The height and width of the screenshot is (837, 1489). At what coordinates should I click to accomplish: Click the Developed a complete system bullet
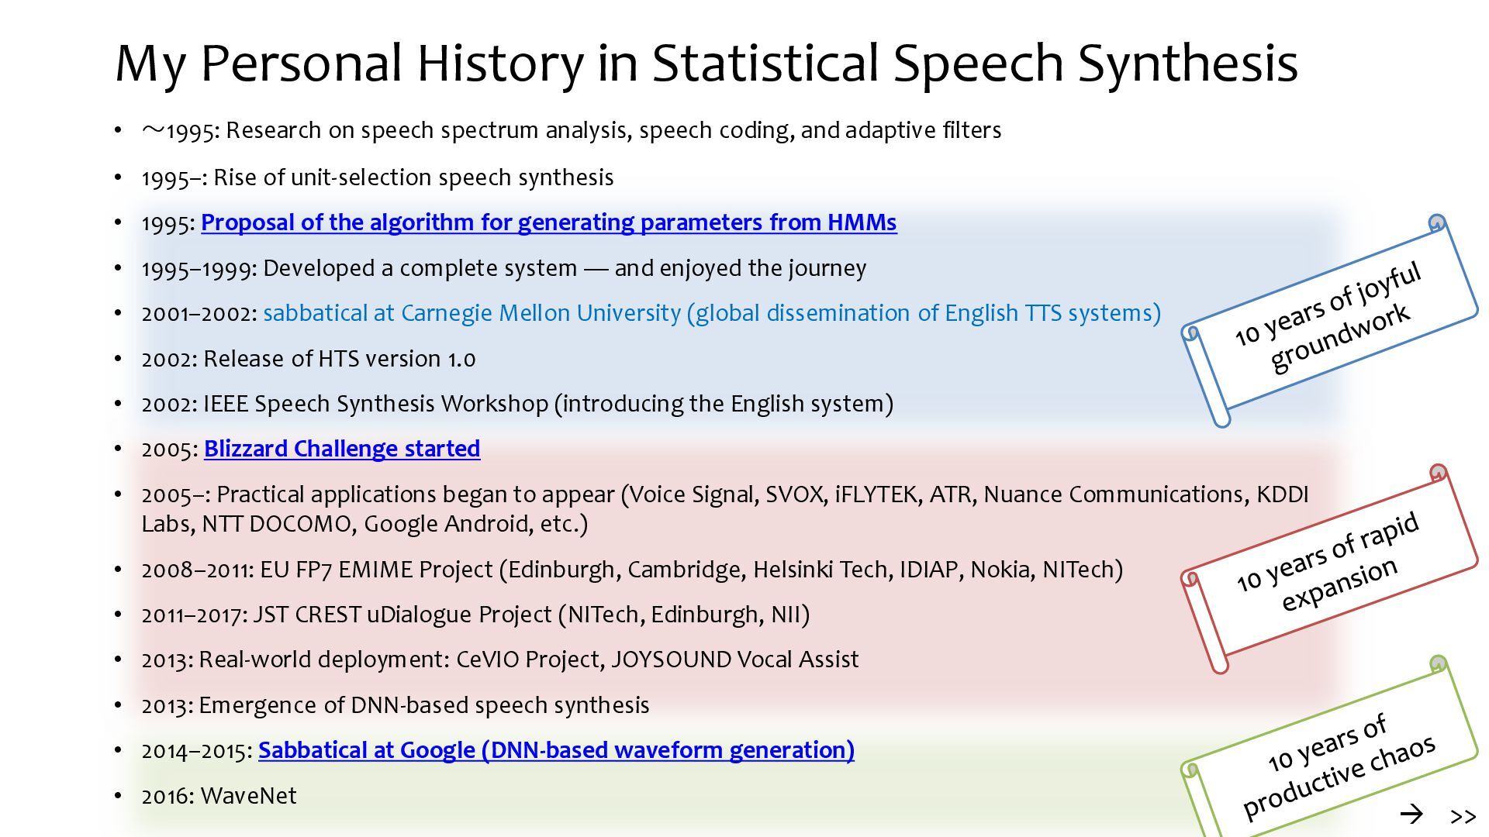[x=503, y=268]
